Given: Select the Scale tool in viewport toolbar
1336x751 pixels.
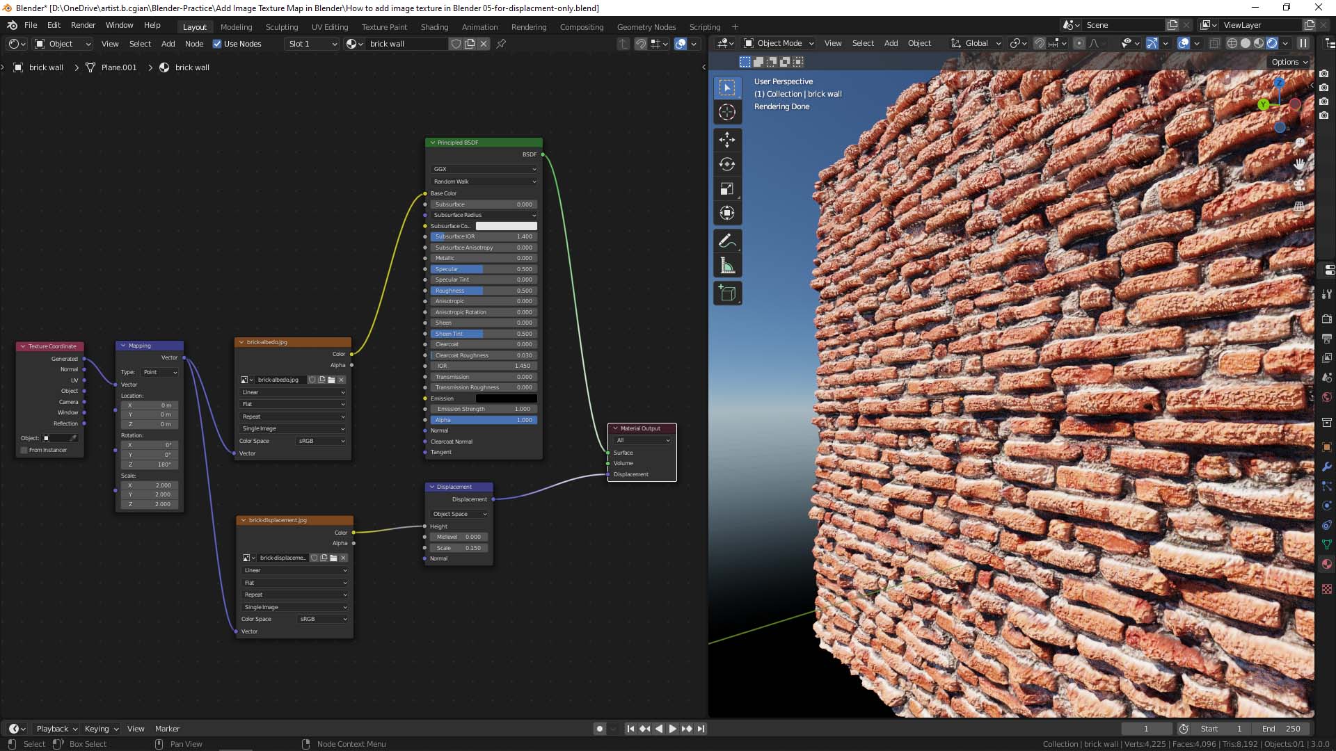Looking at the screenshot, I should point(727,188).
